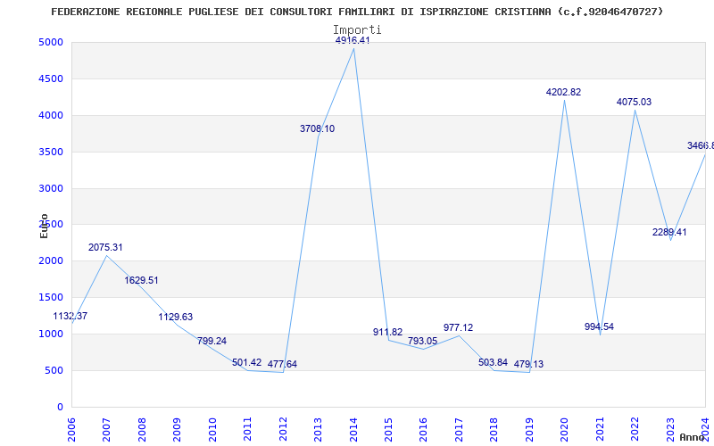Click the 3000 y-axis tick label

(x=51, y=188)
